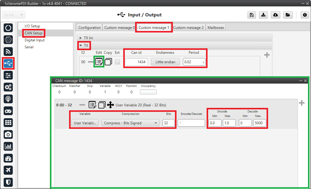Image resolution: width=311 pixels, height=189 pixels.
Task: Click Edit icon for TX message 00
Action: point(99,62)
